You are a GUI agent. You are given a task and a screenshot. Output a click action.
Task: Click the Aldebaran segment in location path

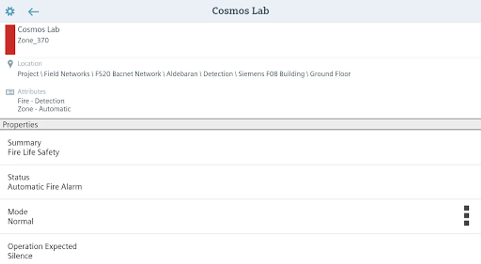tap(182, 74)
